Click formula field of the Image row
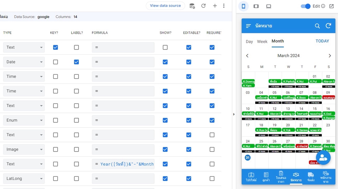Viewport: 338px width, 189px height. [x=123, y=149]
